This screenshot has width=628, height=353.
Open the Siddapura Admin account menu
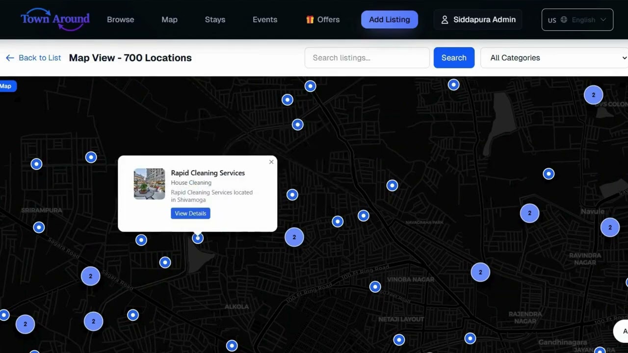(478, 20)
